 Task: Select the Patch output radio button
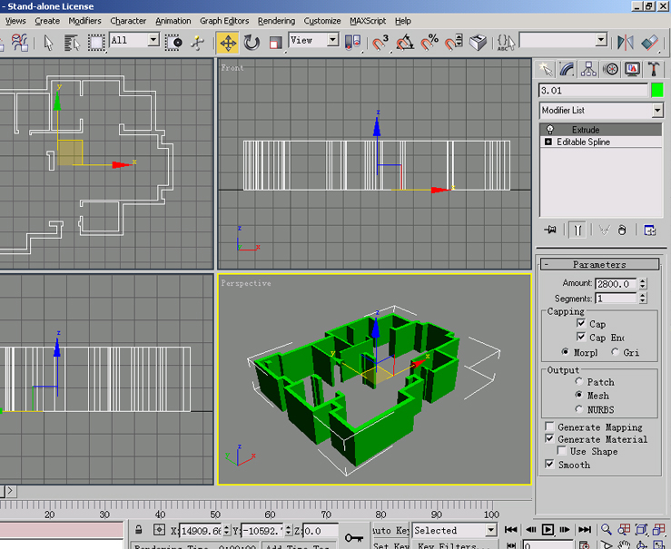pos(580,382)
